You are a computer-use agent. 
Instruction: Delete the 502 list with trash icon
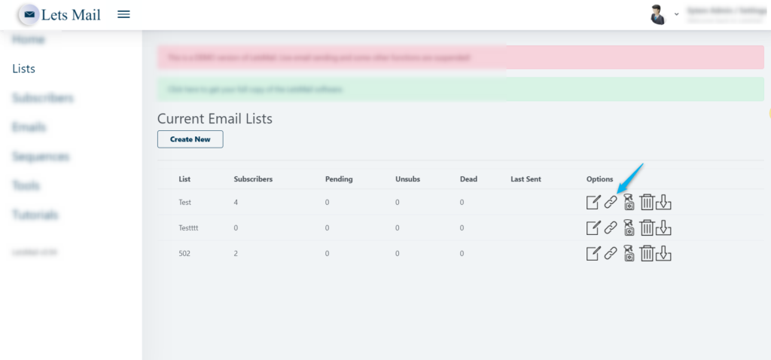647,253
